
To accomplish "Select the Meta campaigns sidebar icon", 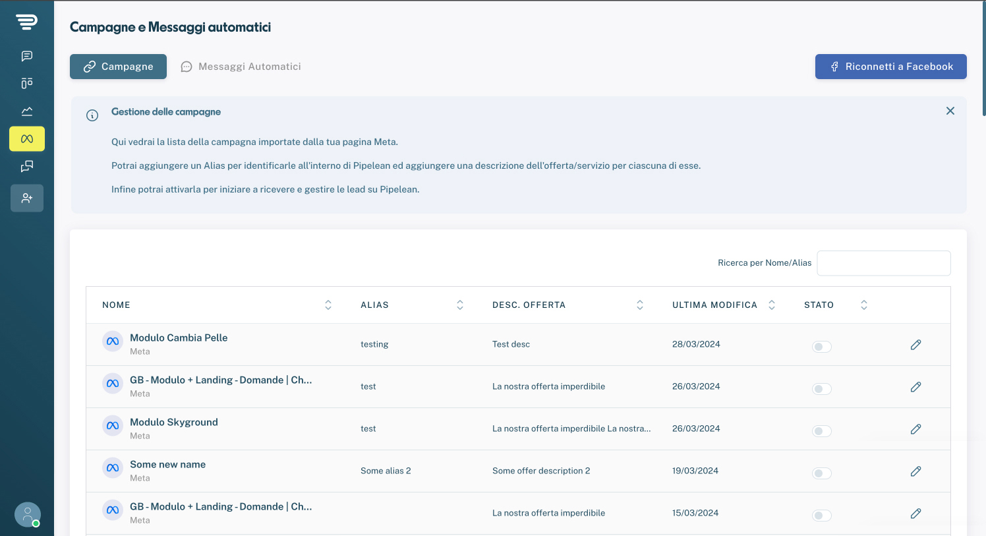I will pos(27,139).
